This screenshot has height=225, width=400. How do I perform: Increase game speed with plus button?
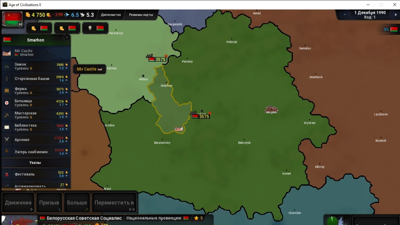[x=395, y=15]
